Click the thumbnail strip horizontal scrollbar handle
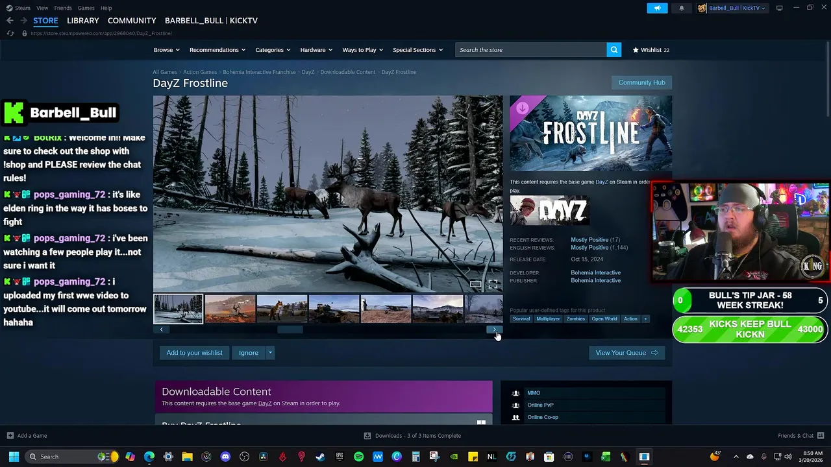Viewport: 831px width, 467px height. pyautogui.click(x=290, y=329)
